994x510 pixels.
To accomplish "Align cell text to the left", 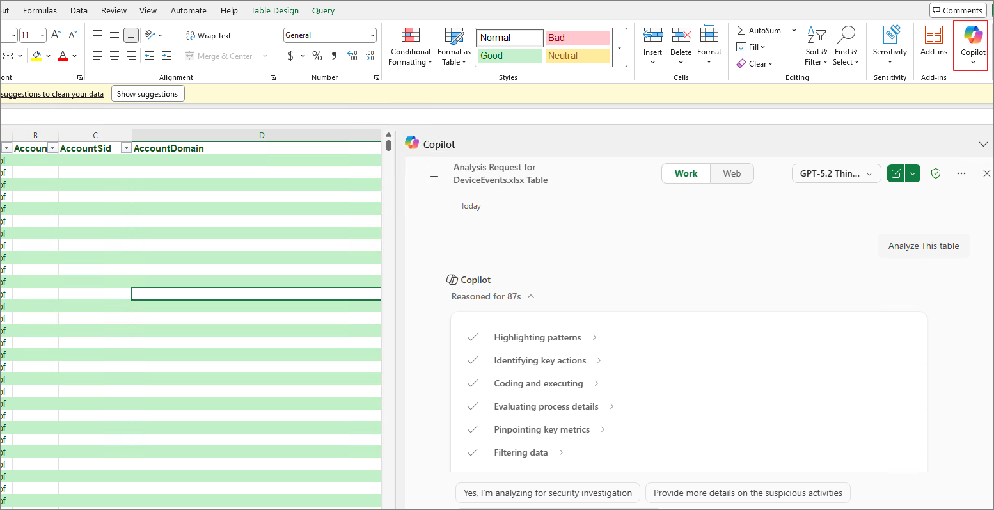I will tap(98, 56).
